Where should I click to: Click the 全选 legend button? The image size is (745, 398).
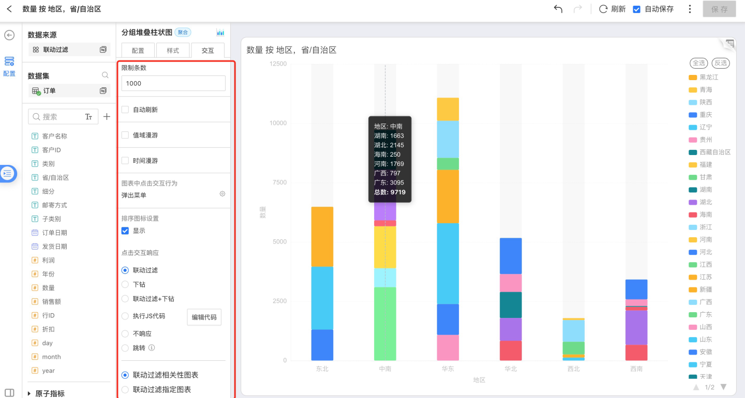(698, 63)
